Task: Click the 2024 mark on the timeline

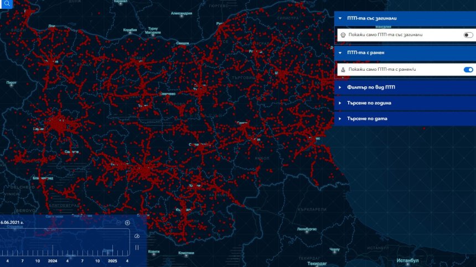Action: (x=53, y=260)
